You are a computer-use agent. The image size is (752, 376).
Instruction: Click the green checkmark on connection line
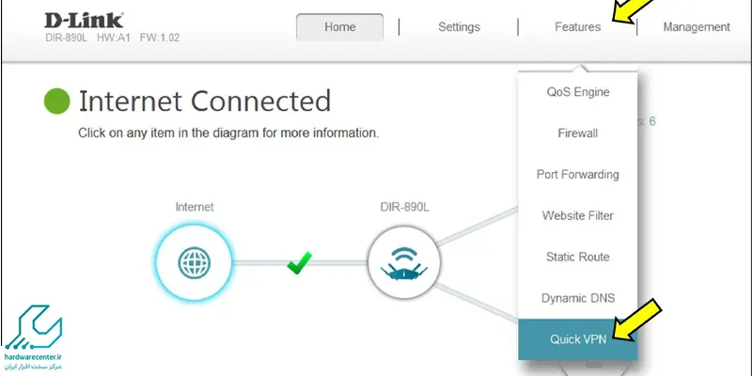coord(299,263)
